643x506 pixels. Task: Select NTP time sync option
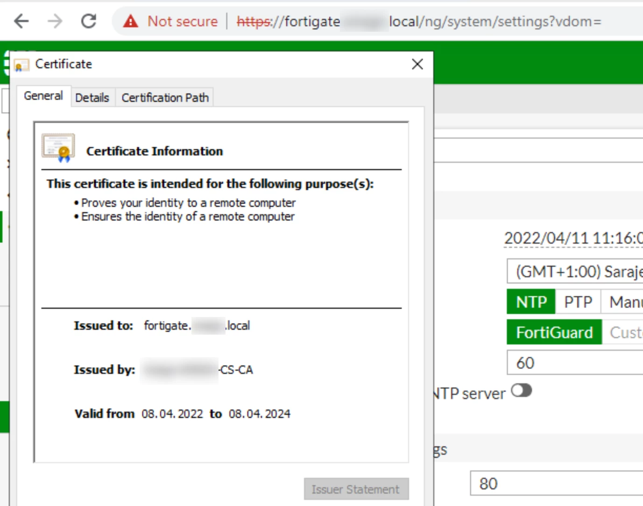click(x=531, y=302)
